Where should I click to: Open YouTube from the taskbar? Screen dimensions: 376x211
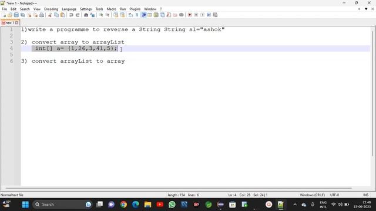[x=160, y=205]
